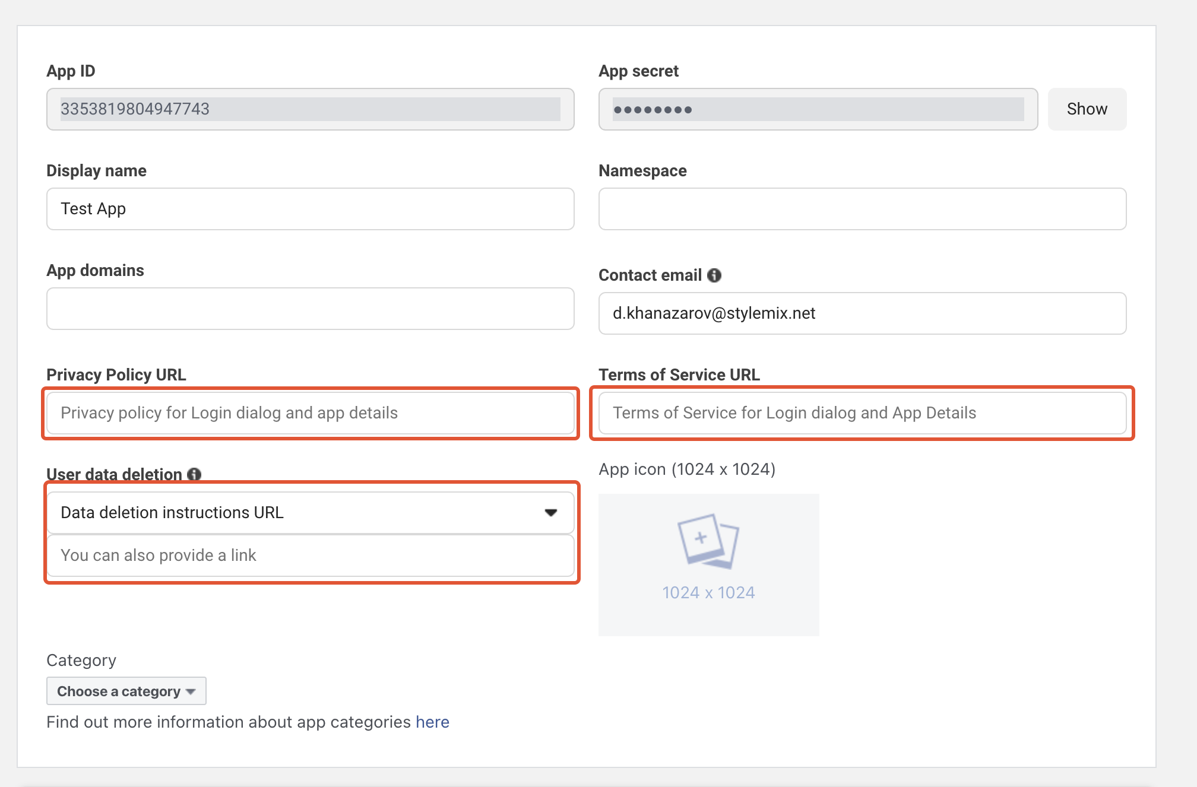The width and height of the screenshot is (1197, 787).
Task: Show the hidden App secret
Action: [1087, 109]
